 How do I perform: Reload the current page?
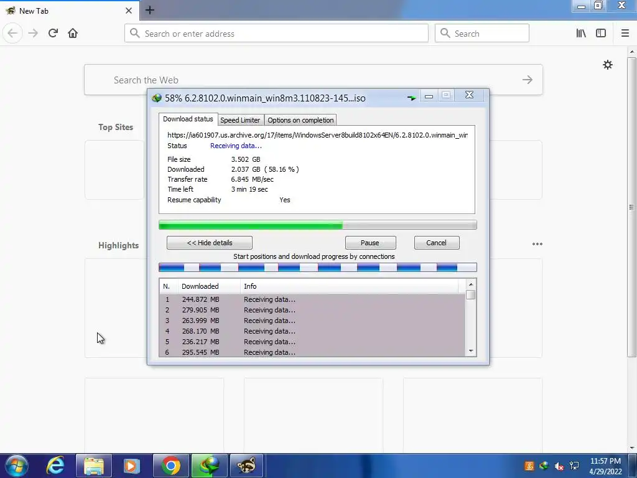53,33
